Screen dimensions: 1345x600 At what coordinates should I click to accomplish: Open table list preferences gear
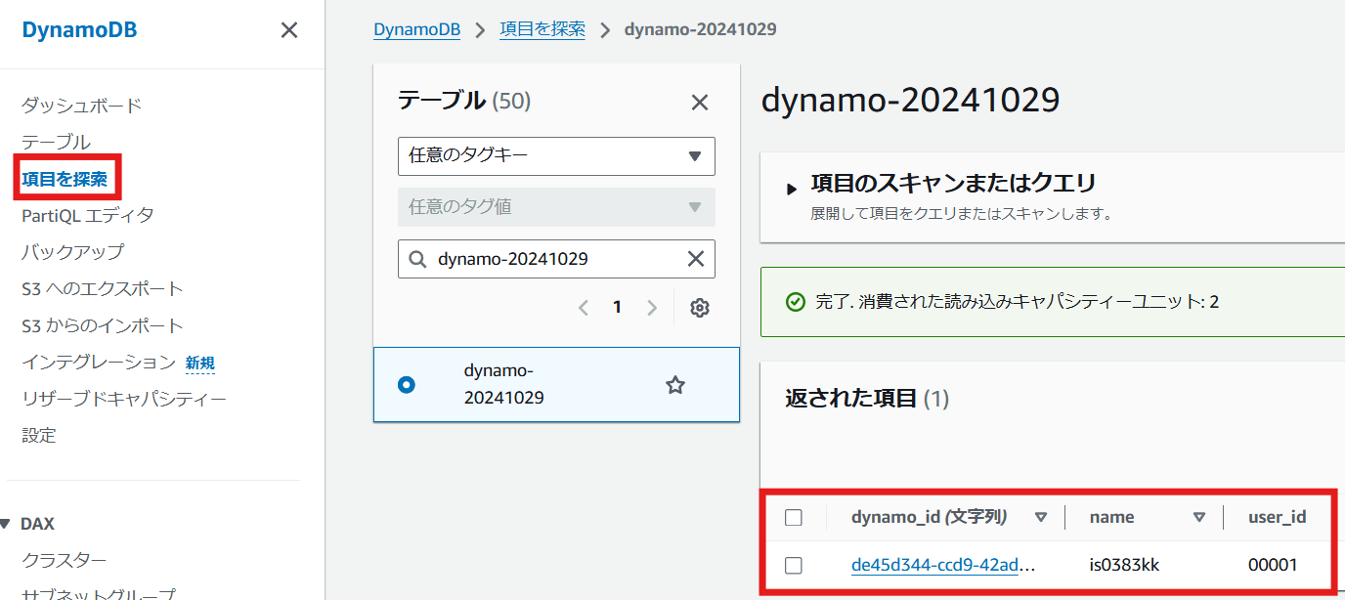click(x=700, y=308)
